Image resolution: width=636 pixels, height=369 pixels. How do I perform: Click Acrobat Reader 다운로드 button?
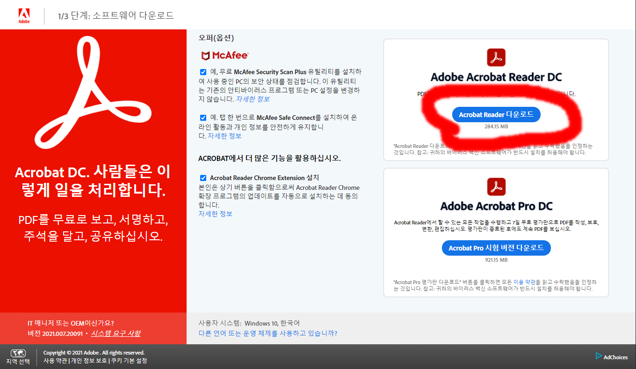point(496,114)
